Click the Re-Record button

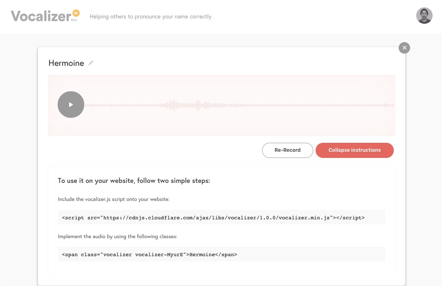[287, 150]
